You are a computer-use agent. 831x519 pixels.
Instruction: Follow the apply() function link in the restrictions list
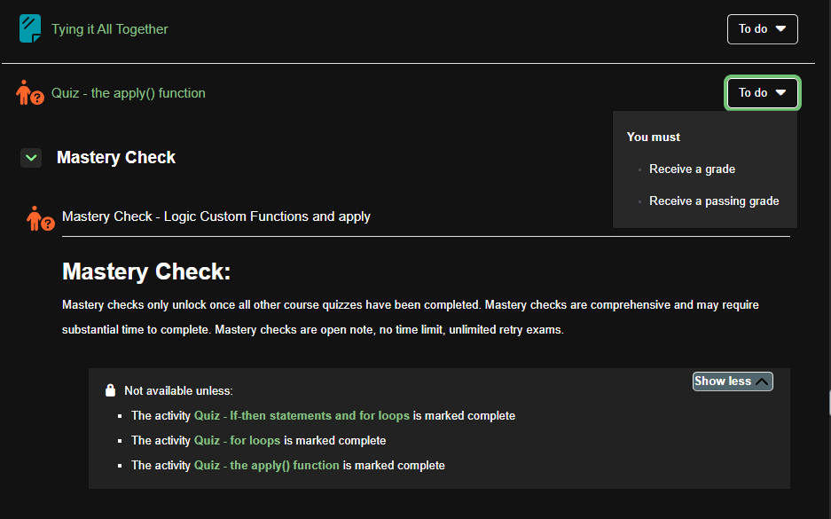coord(266,465)
